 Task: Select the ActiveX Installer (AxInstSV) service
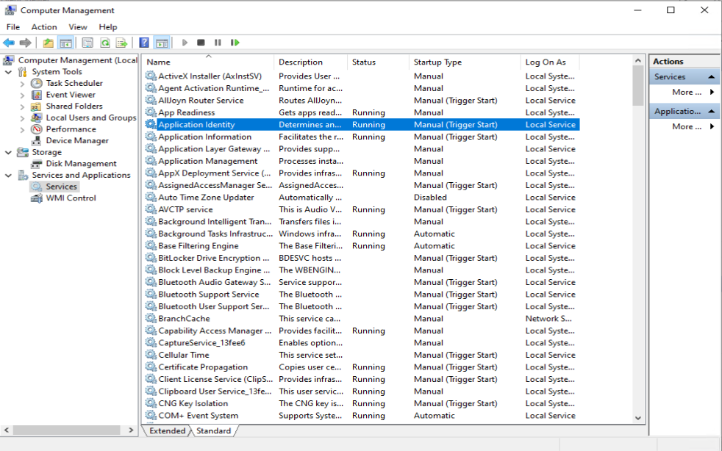tap(210, 76)
